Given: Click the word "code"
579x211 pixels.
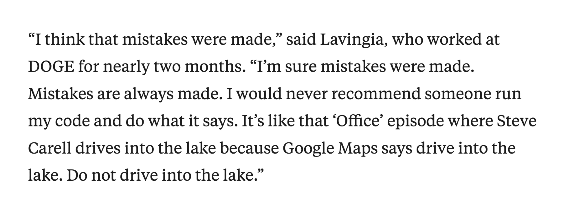Looking at the screenshot, I should pos(71,121).
